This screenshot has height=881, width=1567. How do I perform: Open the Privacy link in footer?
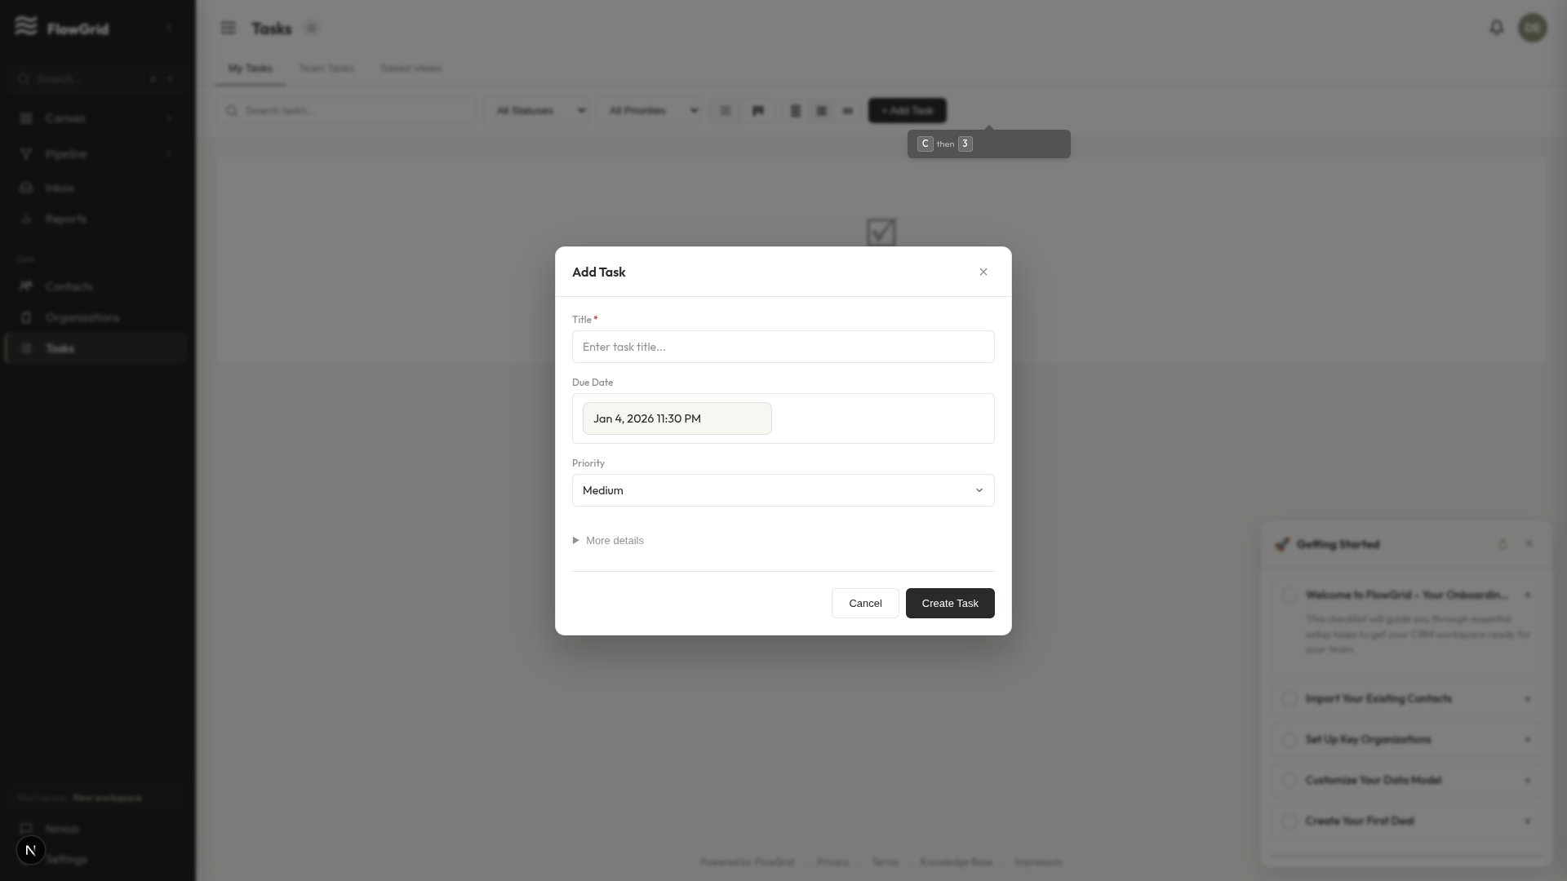tap(832, 861)
